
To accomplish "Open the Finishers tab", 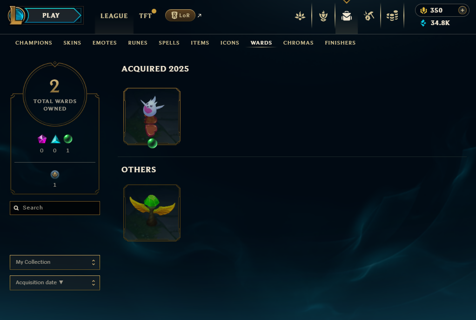I will tap(340, 43).
